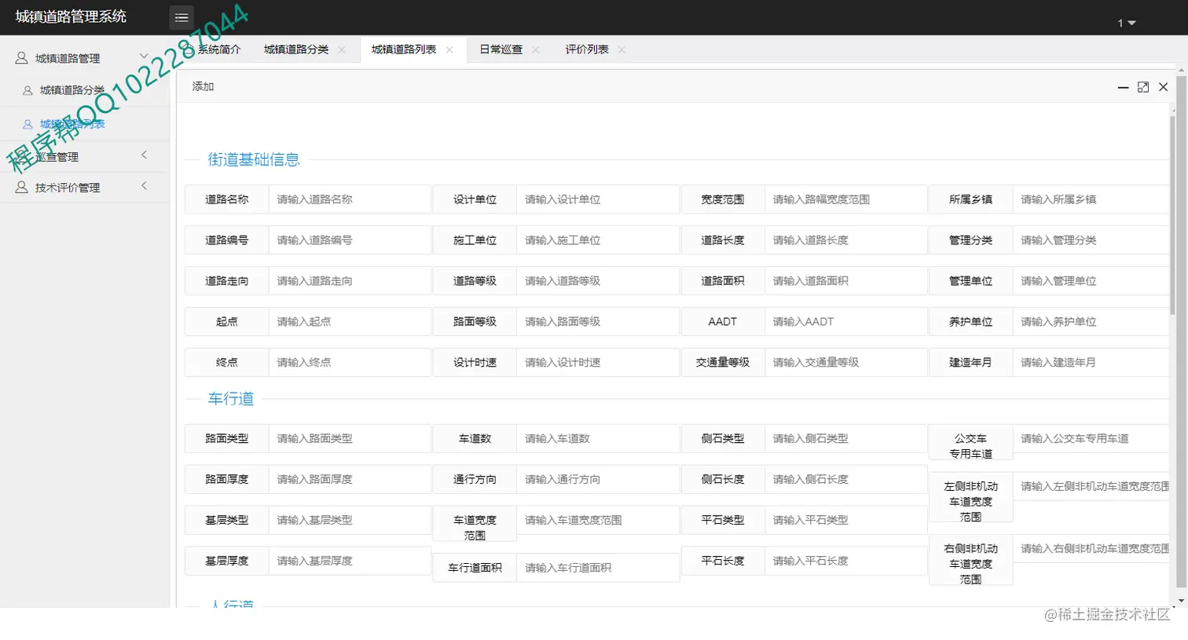Screen dimensions: 1188x640
Task: Close the 城镇道路列表 tab
Action: 449,49
